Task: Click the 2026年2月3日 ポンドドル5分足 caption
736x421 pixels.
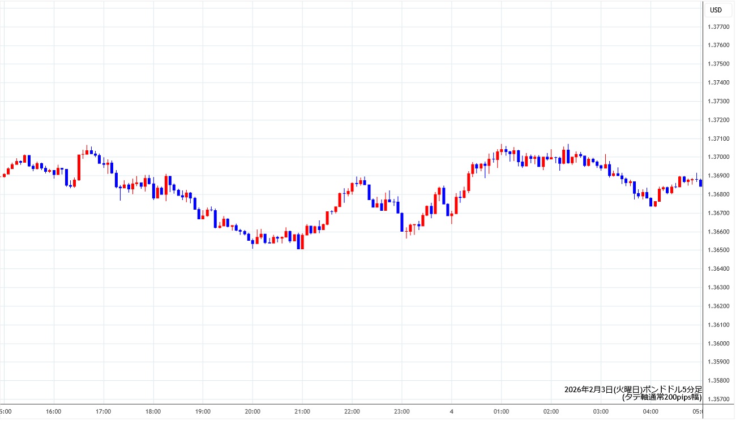Action: (633, 389)
